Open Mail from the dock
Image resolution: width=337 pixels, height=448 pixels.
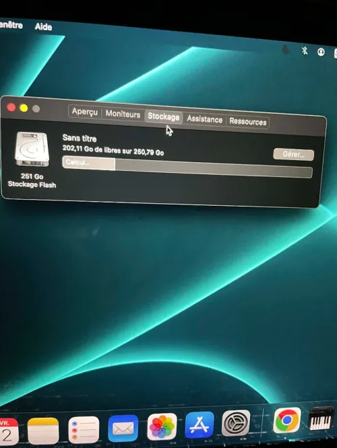123,428
